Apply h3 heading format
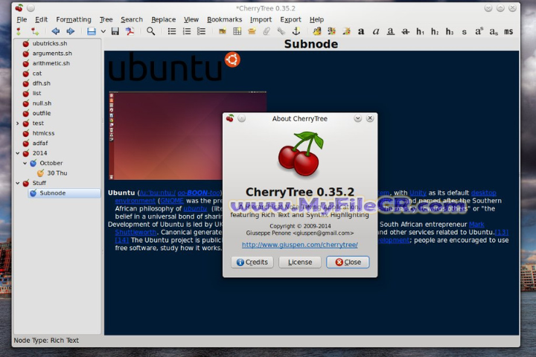Screen dimensions: 536x357 pos(450,32)
